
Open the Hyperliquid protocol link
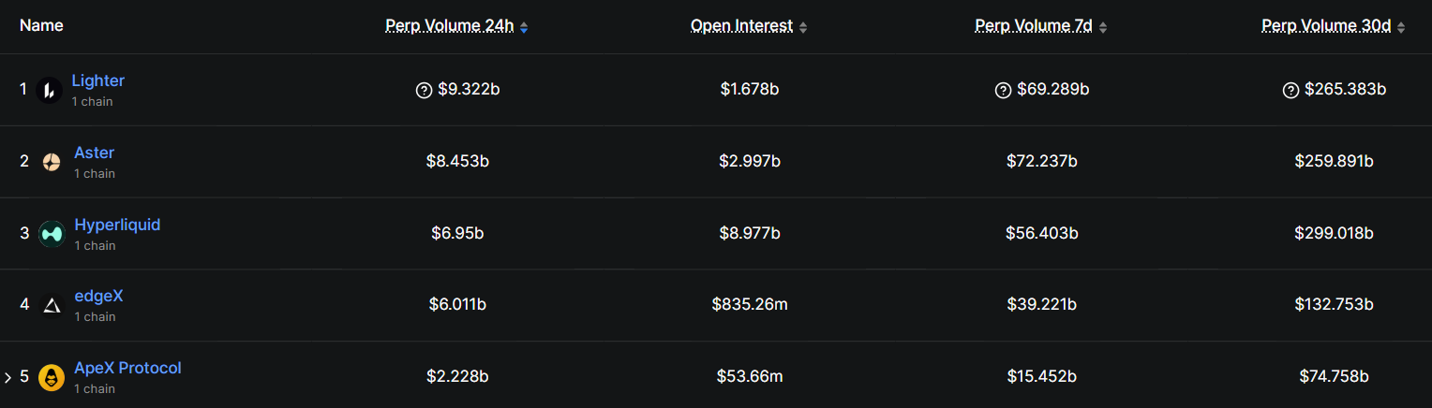click(117, 225)
